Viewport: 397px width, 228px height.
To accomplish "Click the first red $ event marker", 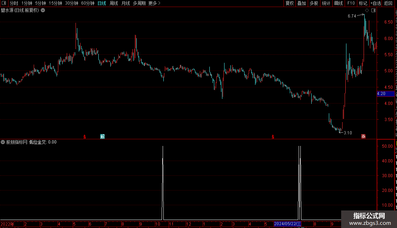I will pyautogui.click(x=85, y=137).
